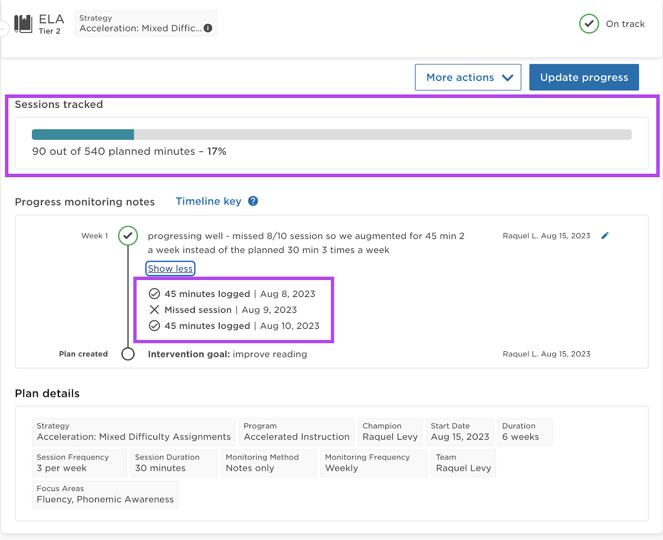
Task: Click the Missed session X icon
Action: tap(154, 310)
